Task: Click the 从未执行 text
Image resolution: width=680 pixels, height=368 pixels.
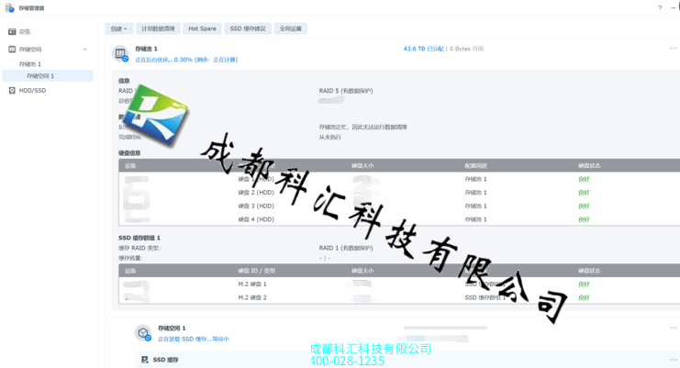Action: [330, 137]
